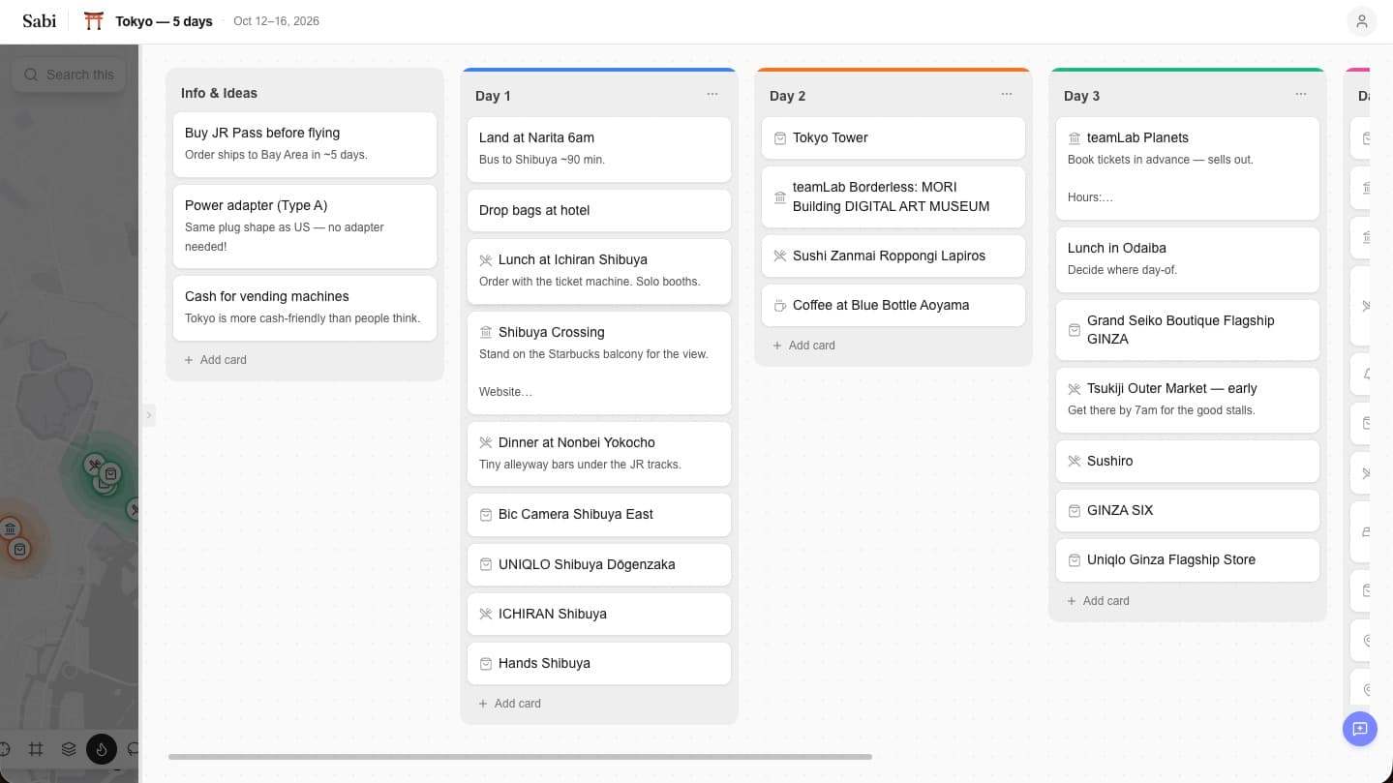The image size is (1393, 783).
Task: Click "Bus to Shibuya ~90 min." note
Action: (x=542, y=160)
